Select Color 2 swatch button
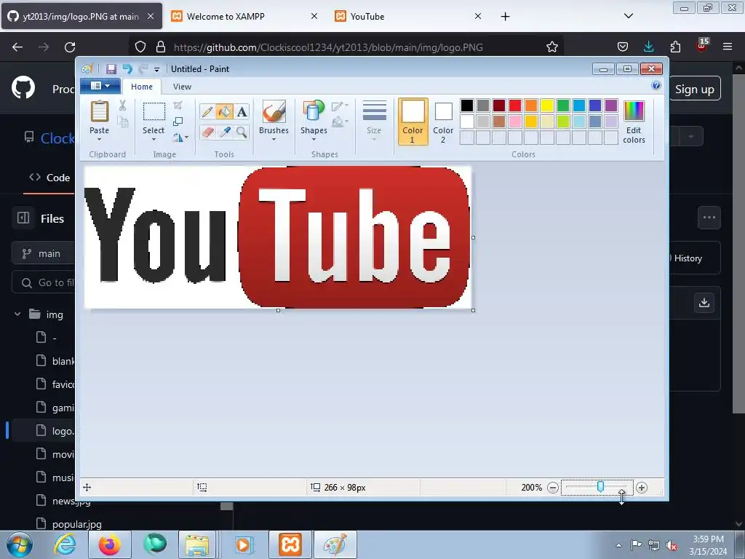This screenshot has width=745, height=559. [x=443, y=122]
